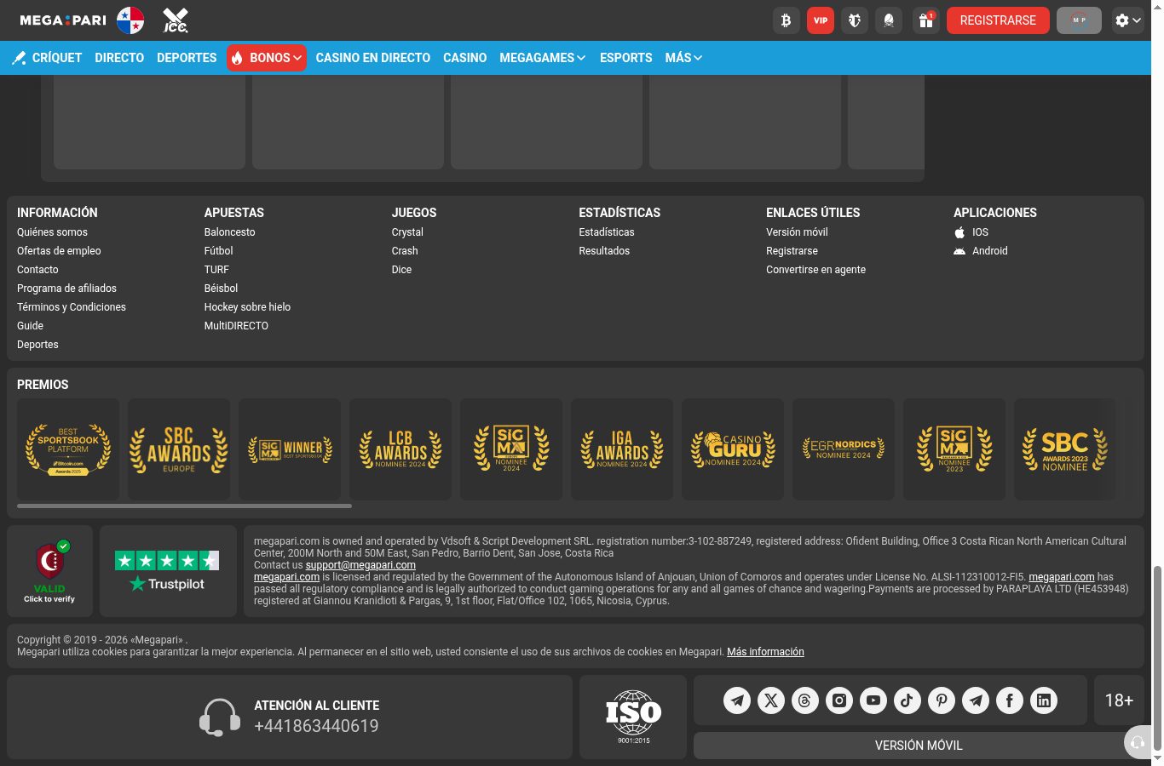Open the ESPORTS section
The width and height of the screenshot is (1164, 766).
point(626,58)
